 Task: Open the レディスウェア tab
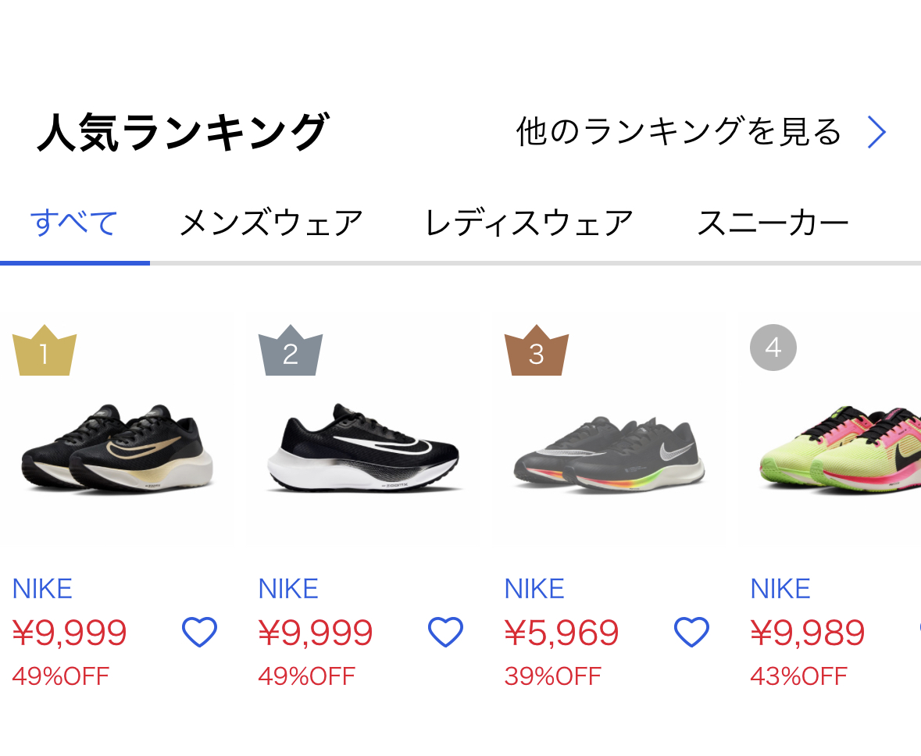[x=528, y=224]
